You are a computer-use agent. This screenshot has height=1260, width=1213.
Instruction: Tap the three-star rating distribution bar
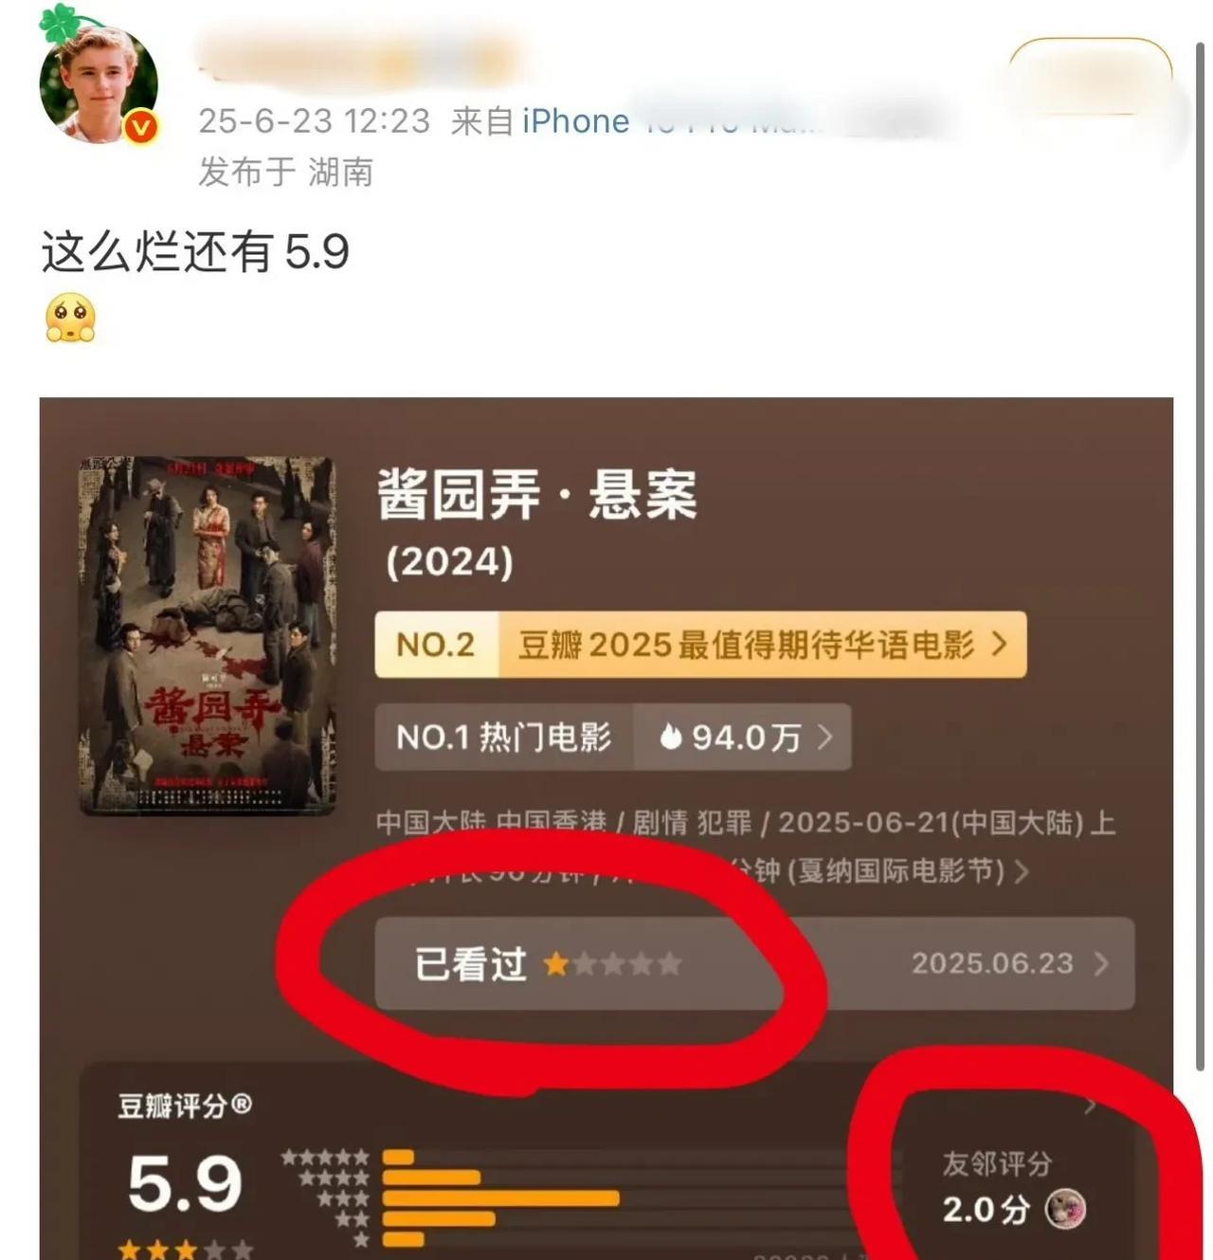point(500,1198)
